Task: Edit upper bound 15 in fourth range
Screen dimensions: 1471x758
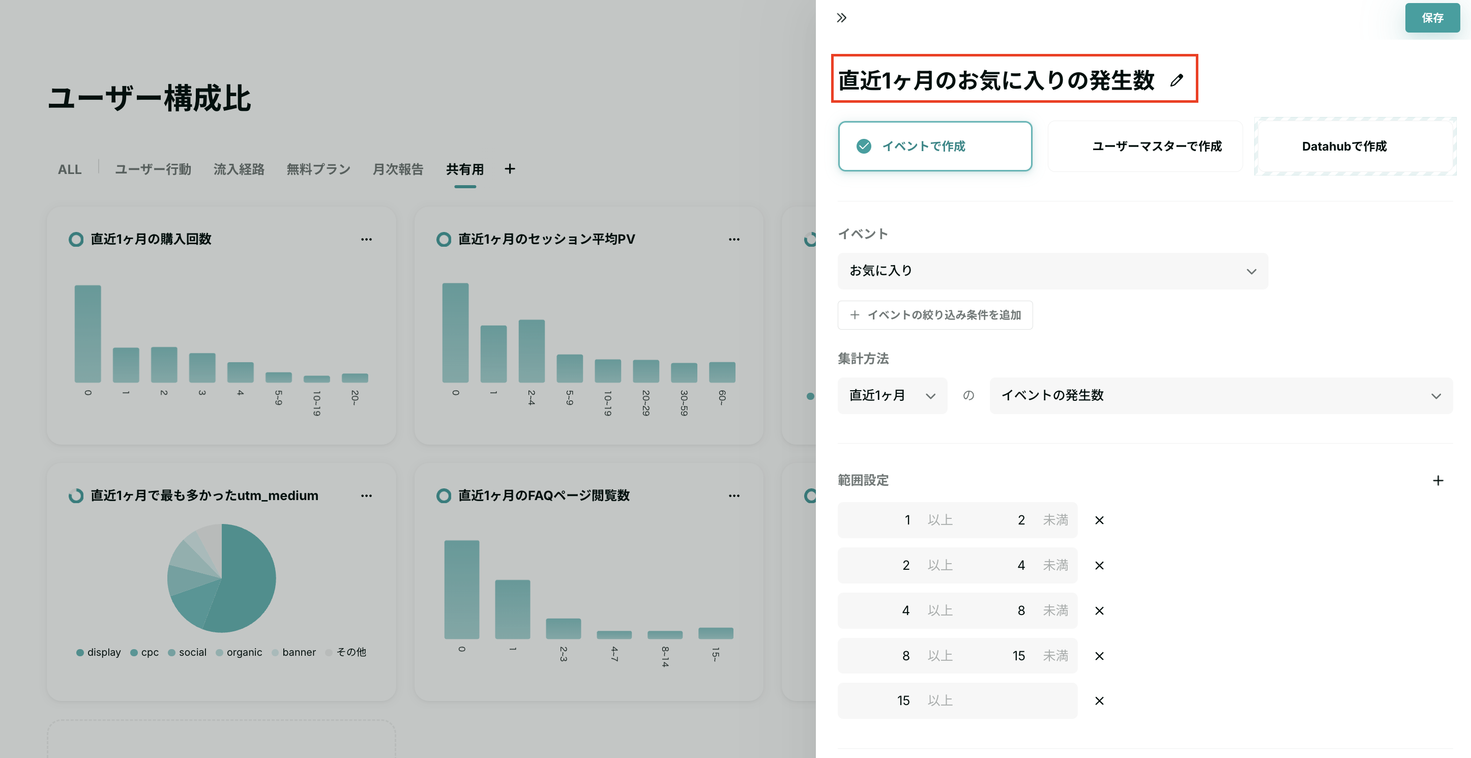Action: [x=1018, y=656]
